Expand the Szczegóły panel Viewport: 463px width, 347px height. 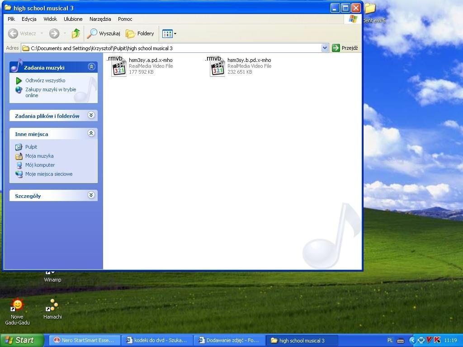[x=91, y=195]
